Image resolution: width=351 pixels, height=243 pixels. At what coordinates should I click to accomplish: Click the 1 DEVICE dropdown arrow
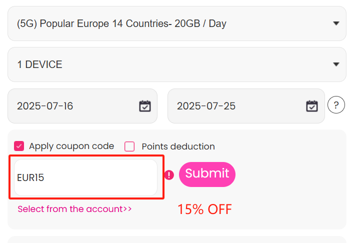[336, 64]
